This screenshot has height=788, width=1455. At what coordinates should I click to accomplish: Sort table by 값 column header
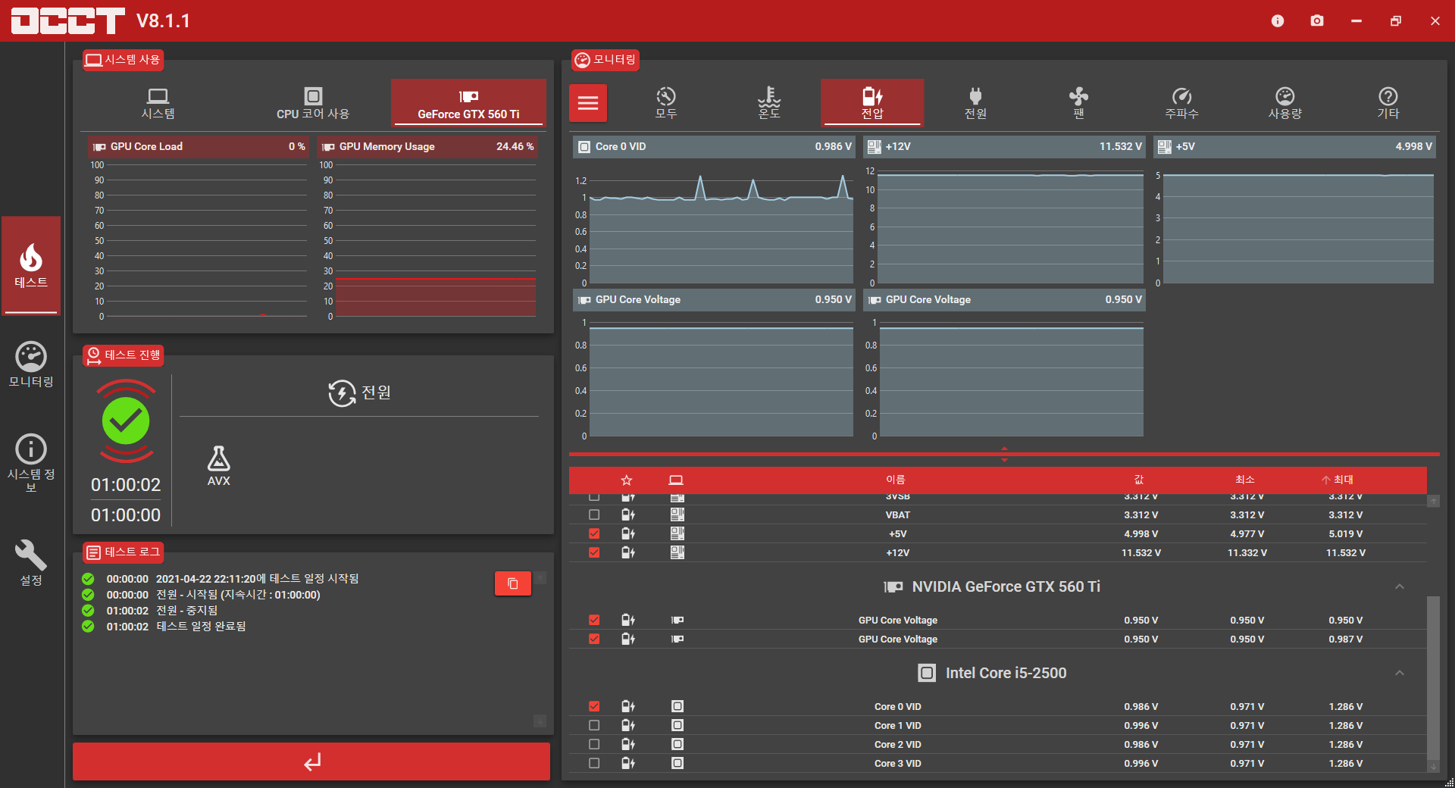(x=1139, y=480)
